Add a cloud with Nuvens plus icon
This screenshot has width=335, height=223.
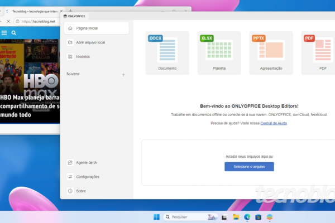click(x=123, y=74)
